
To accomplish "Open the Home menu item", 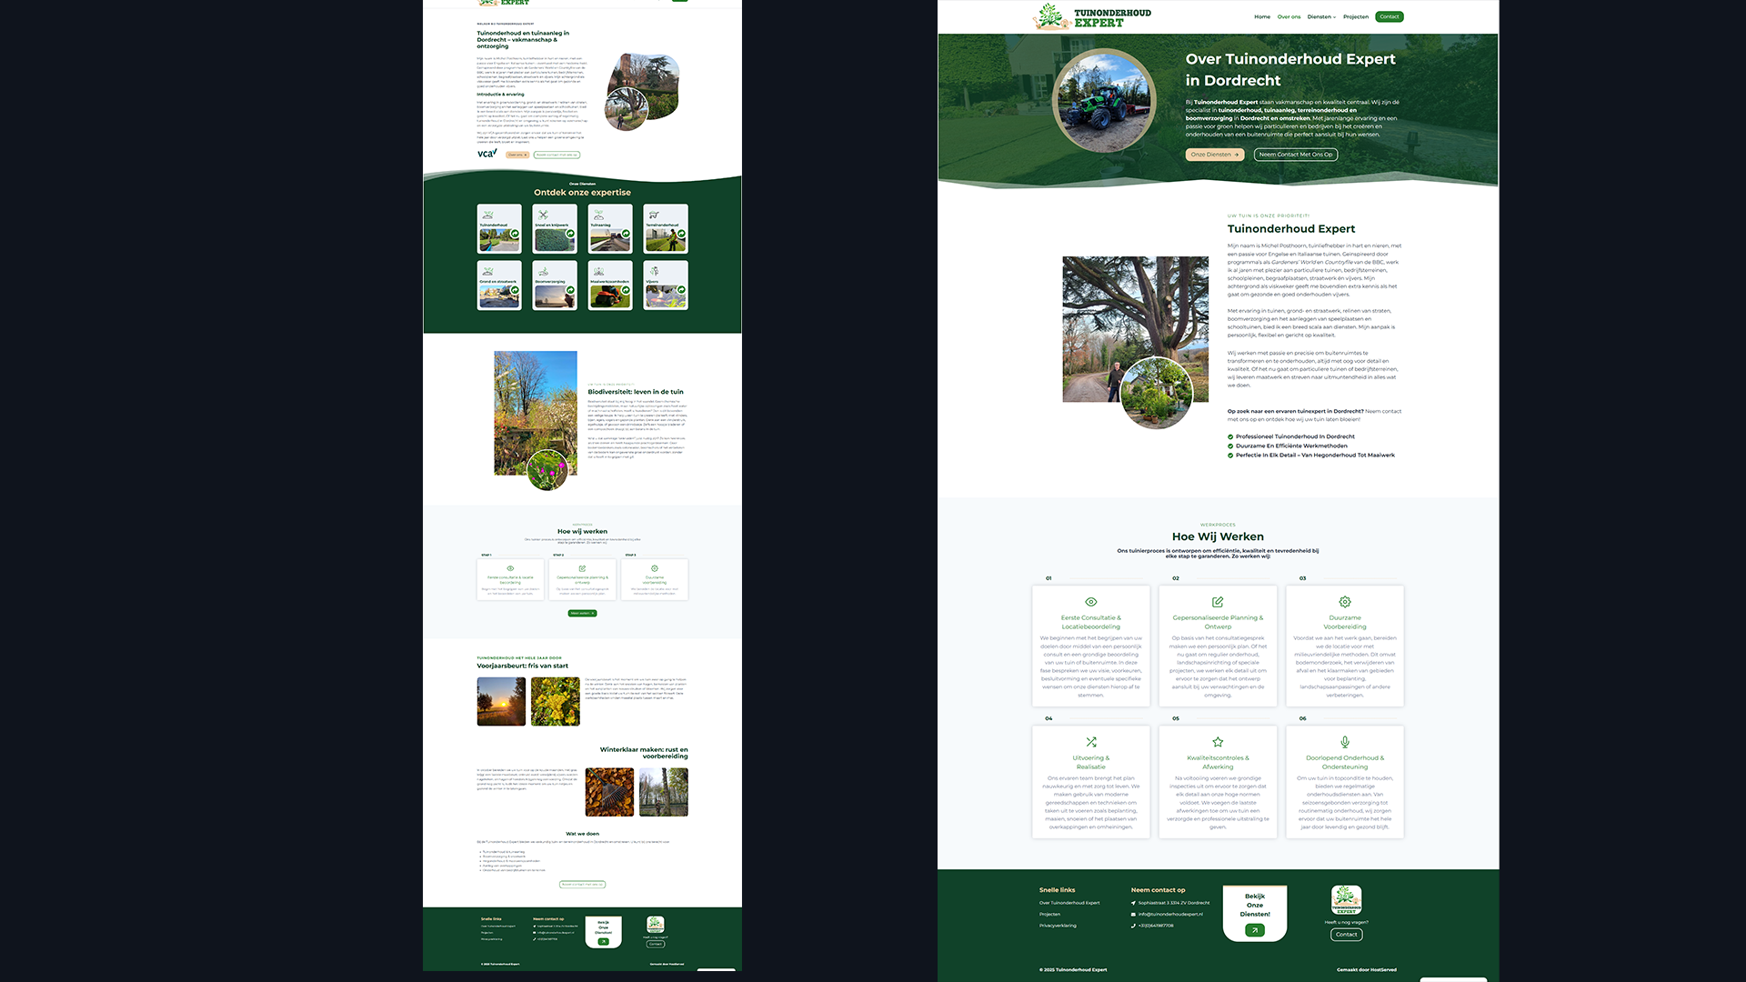I will pos(1262,16).
